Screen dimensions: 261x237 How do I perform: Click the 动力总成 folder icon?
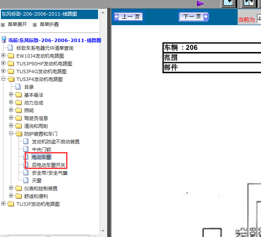(19, 103)
